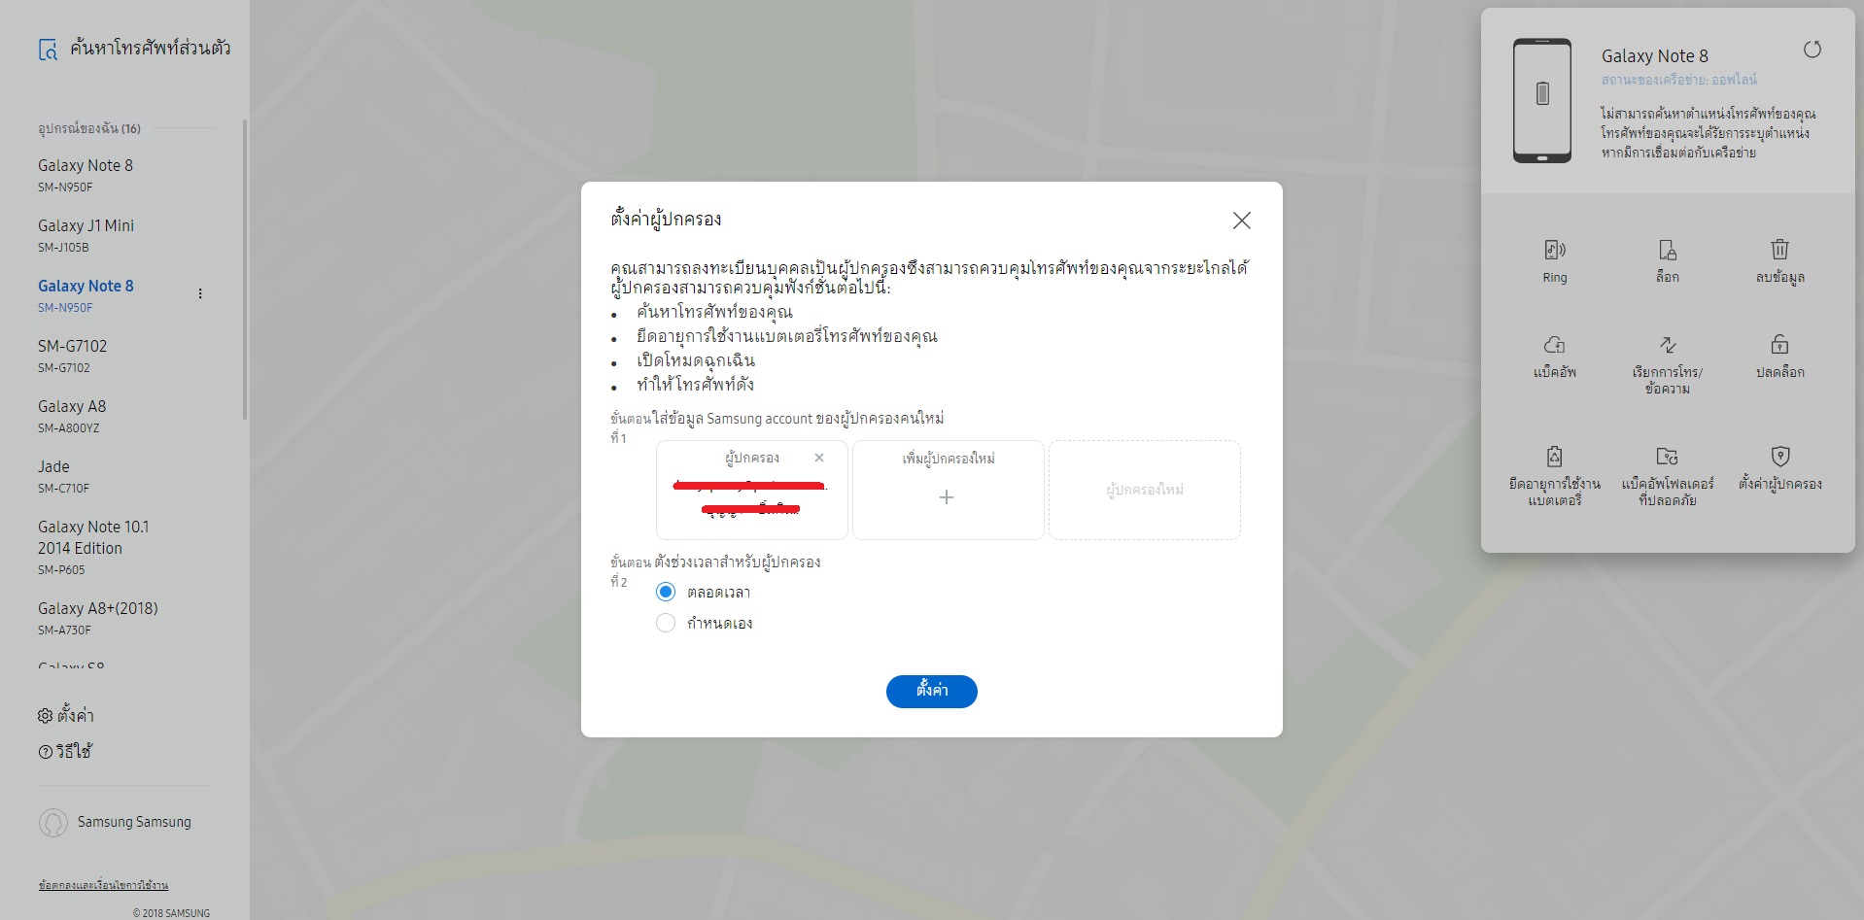Open three-dot menu beside Galaxy Note 8
Viewport: 1864px width, 920px height.
point(200,293)
